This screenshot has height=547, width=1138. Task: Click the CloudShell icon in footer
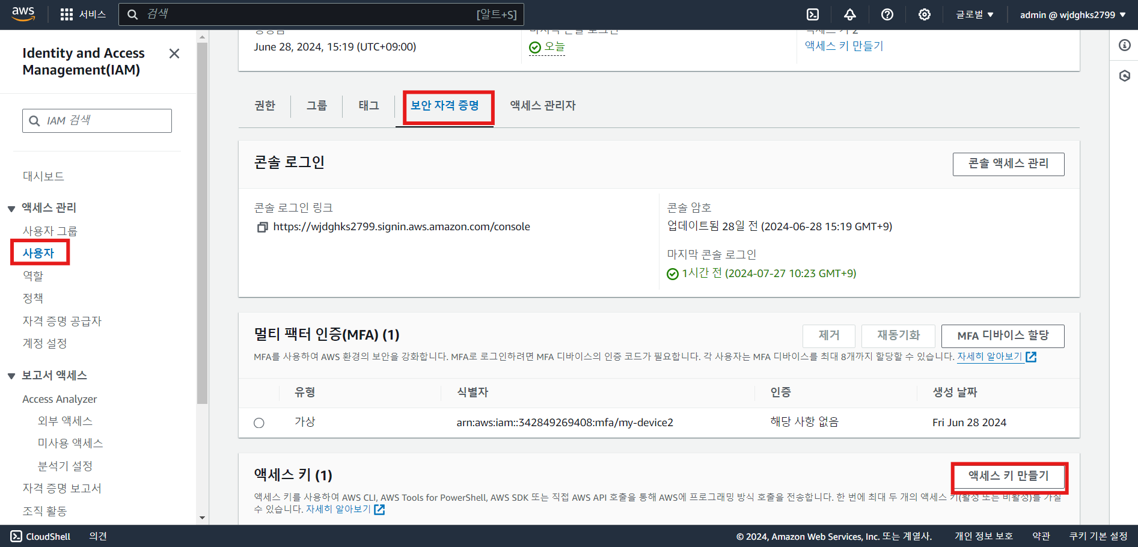(x=16, y=536)
